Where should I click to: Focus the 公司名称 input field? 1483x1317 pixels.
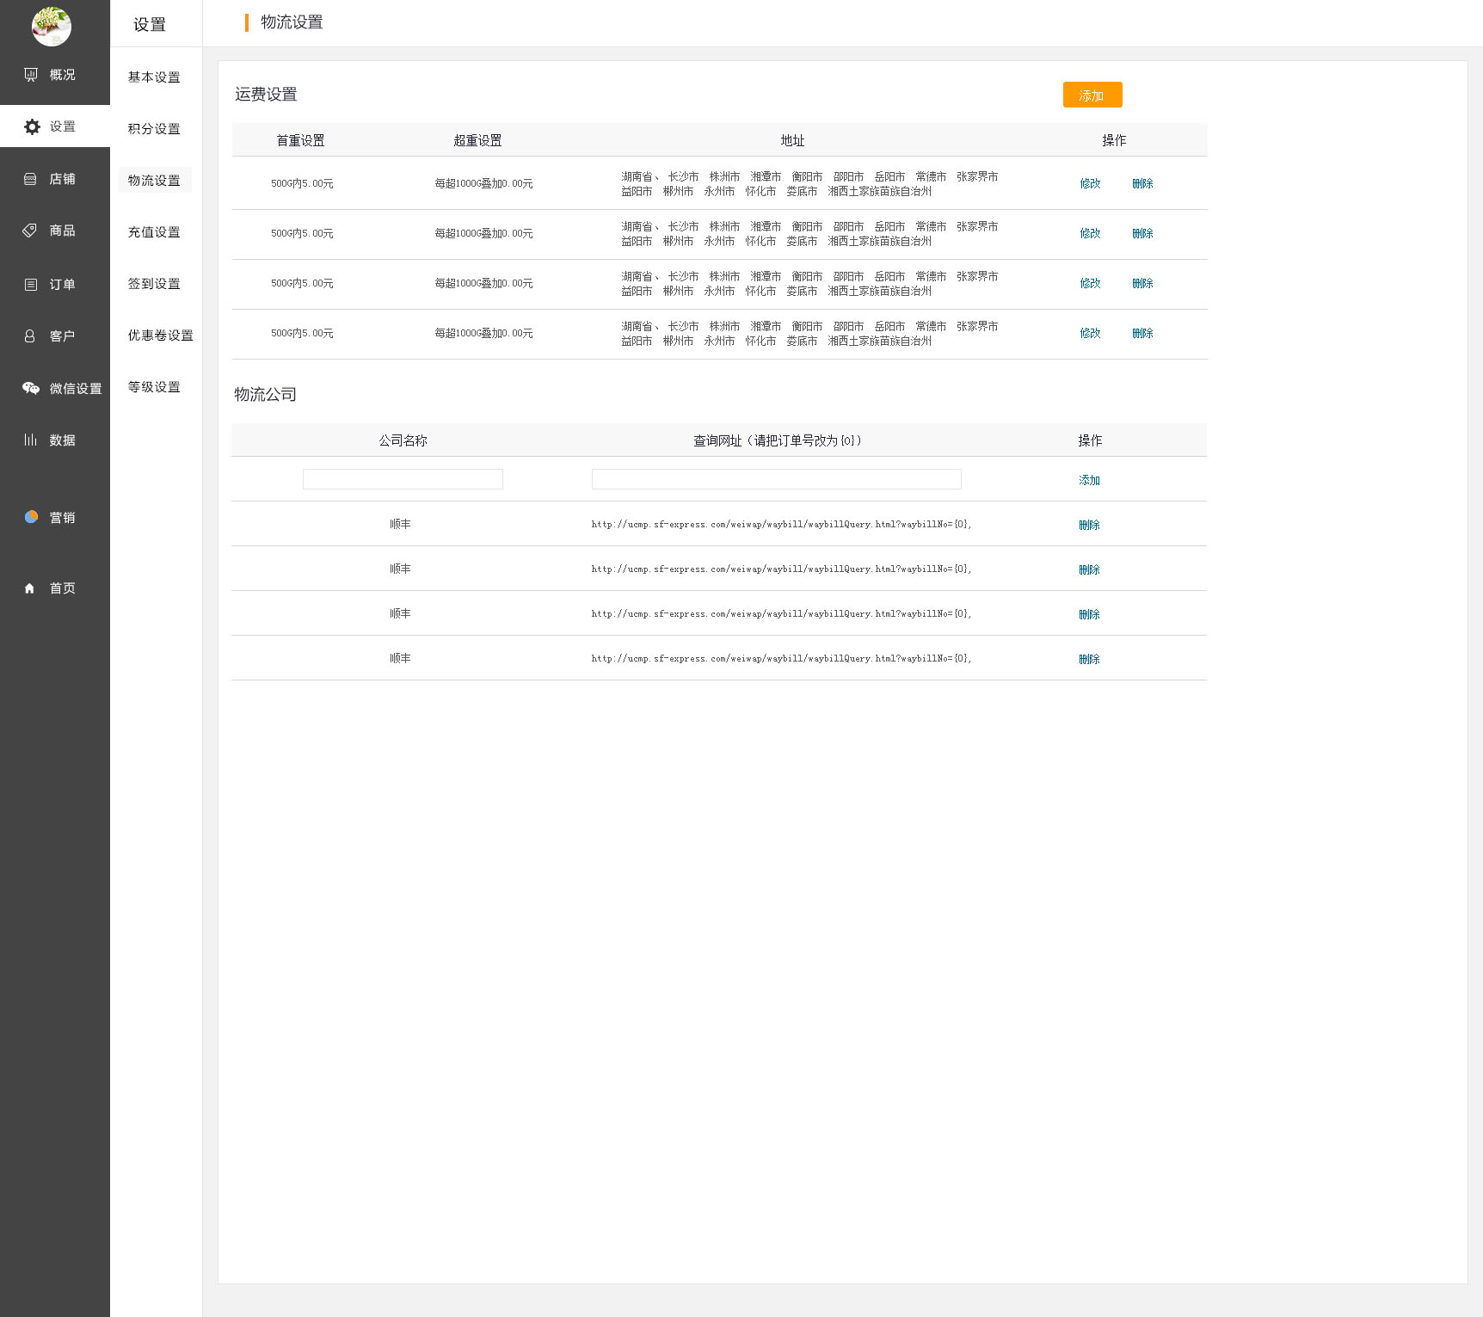point(403,479)
